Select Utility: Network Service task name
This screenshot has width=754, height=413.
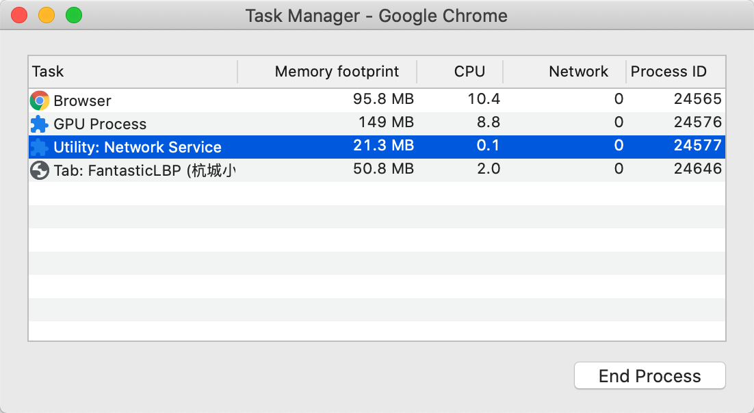[138, 147]
